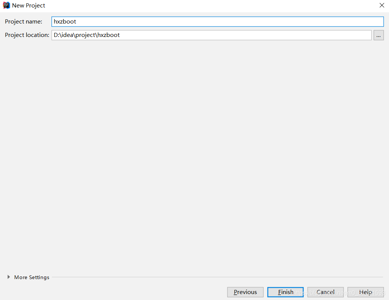
Task: Click the "More Settings" label text
Action: (x=32, y=277)
